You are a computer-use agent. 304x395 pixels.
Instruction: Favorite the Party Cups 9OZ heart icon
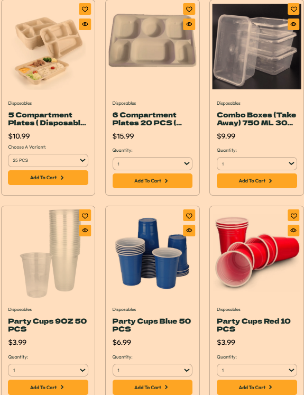[85, 216]
